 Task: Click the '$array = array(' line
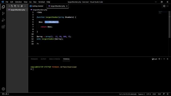(x=54, y=37)
